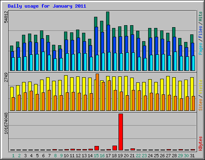Click day label "17" on the x-axis

point(108,156)
